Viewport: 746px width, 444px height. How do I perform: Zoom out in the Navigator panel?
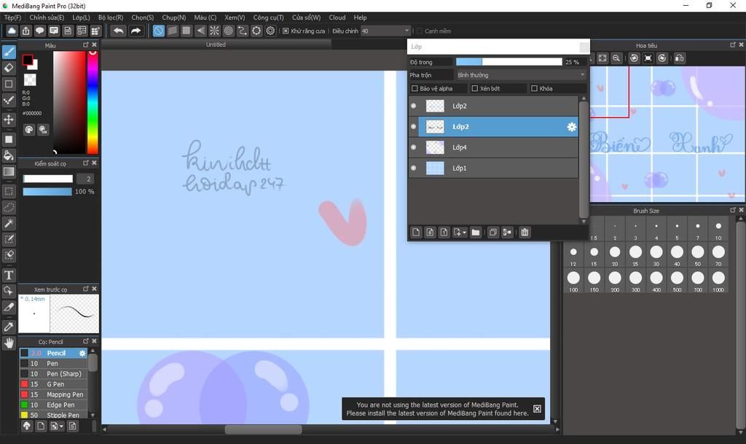[616, 58]
